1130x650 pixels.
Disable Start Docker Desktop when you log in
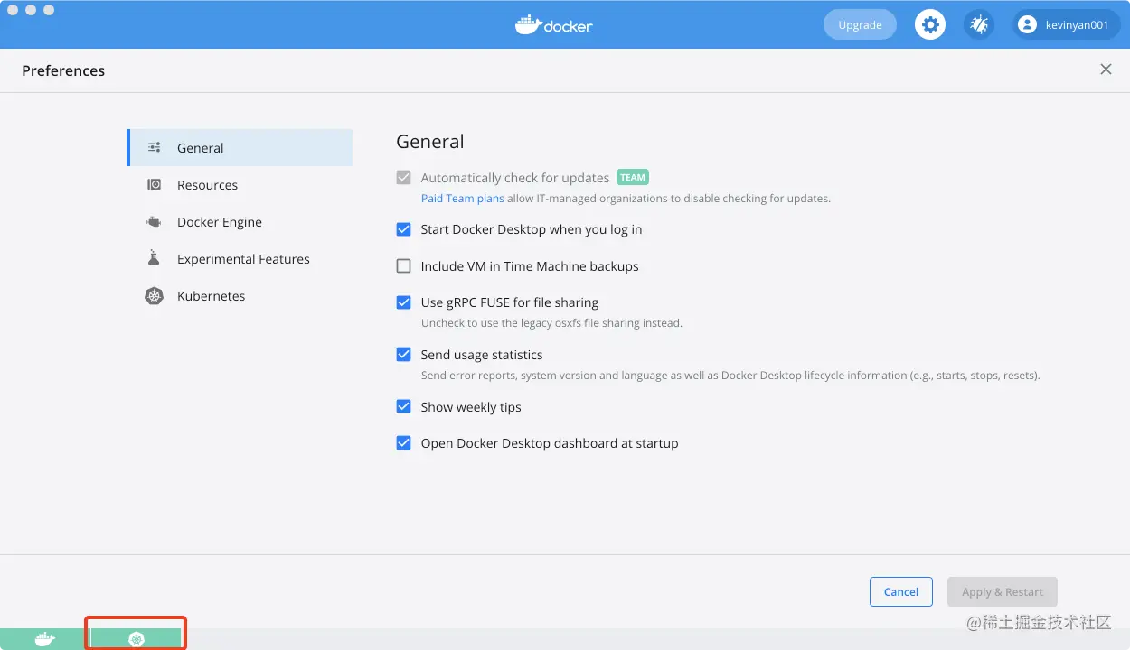pyautogui.click(x=404, y=229)
